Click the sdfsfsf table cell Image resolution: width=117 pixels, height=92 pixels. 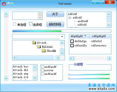96,41
